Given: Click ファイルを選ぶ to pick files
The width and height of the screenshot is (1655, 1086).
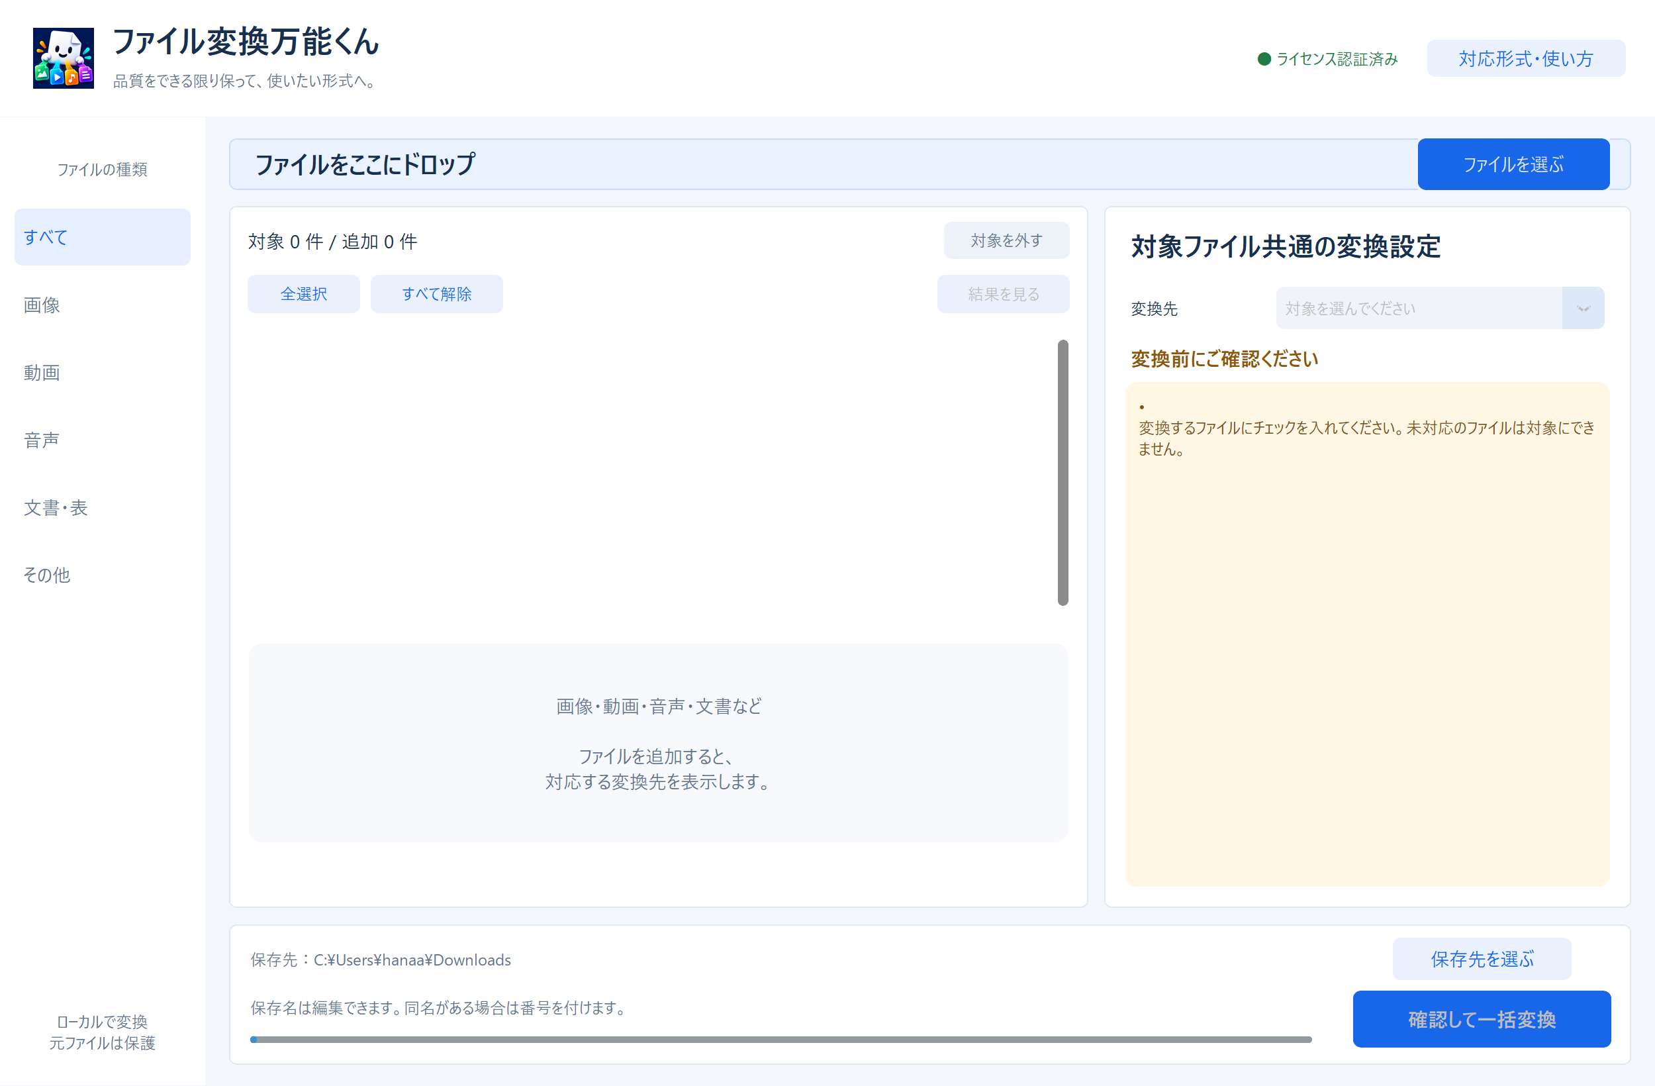Looking at the screenshot, I should [x=1513, y=164].
